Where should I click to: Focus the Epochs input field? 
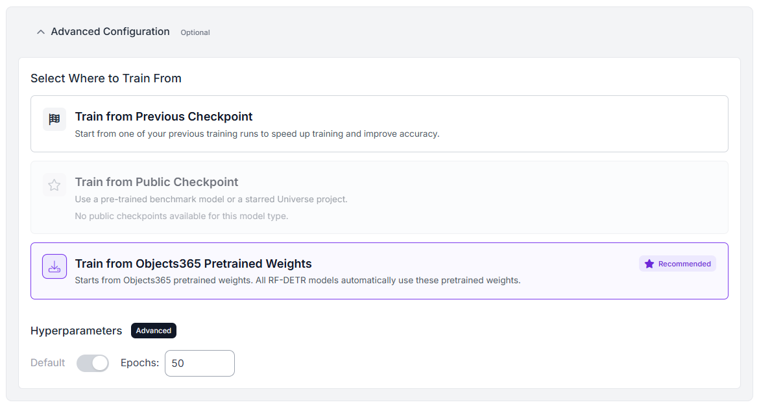coord(200,364)
